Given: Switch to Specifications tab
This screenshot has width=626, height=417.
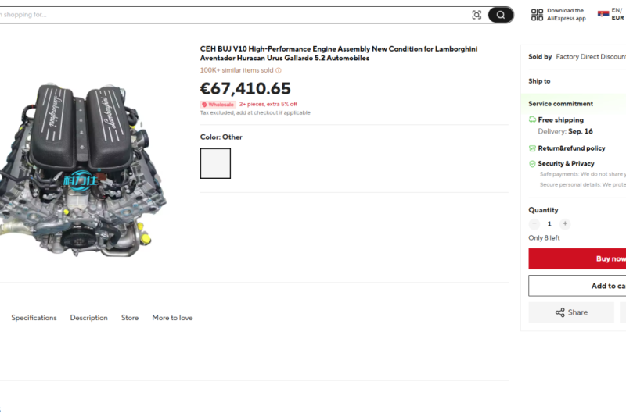Looking at the screenshot, I should point(34,318).
